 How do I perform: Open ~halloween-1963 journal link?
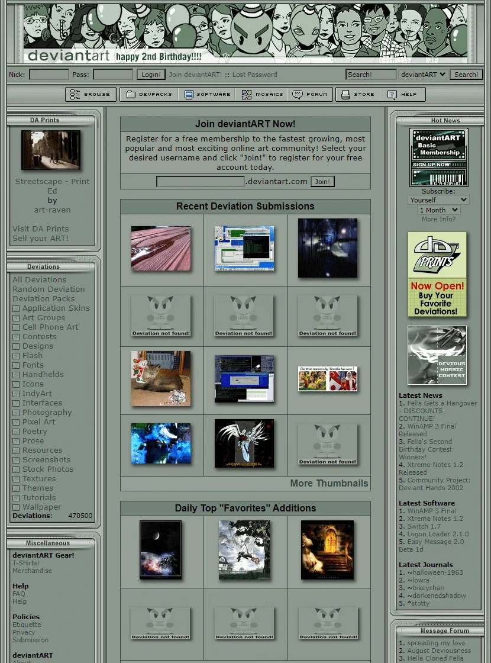pos(435,572)
